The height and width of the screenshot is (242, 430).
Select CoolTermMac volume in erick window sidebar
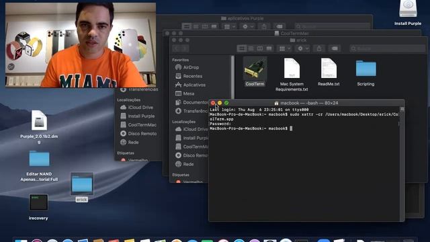point(191,147)
